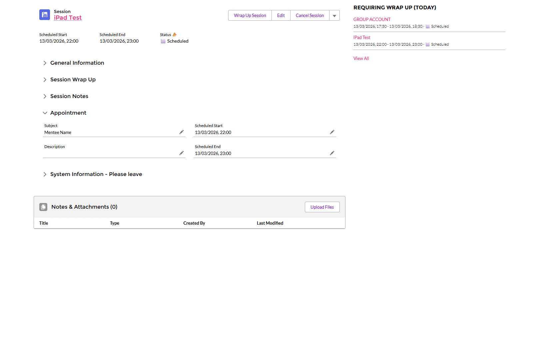Open the GROUP ACCOUNT session link
Screen dimensions: 554x359
click(372, 20)
